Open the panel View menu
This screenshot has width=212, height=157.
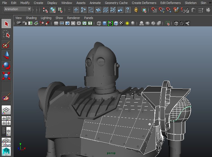18,18
